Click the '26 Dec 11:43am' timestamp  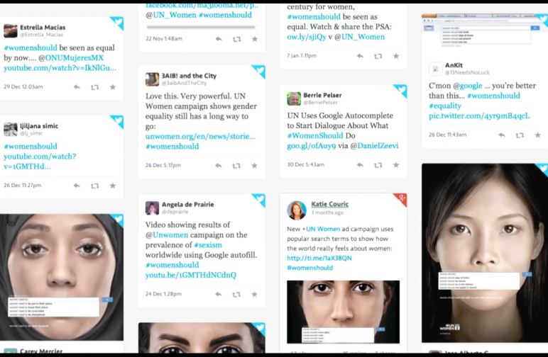point(447,134)
